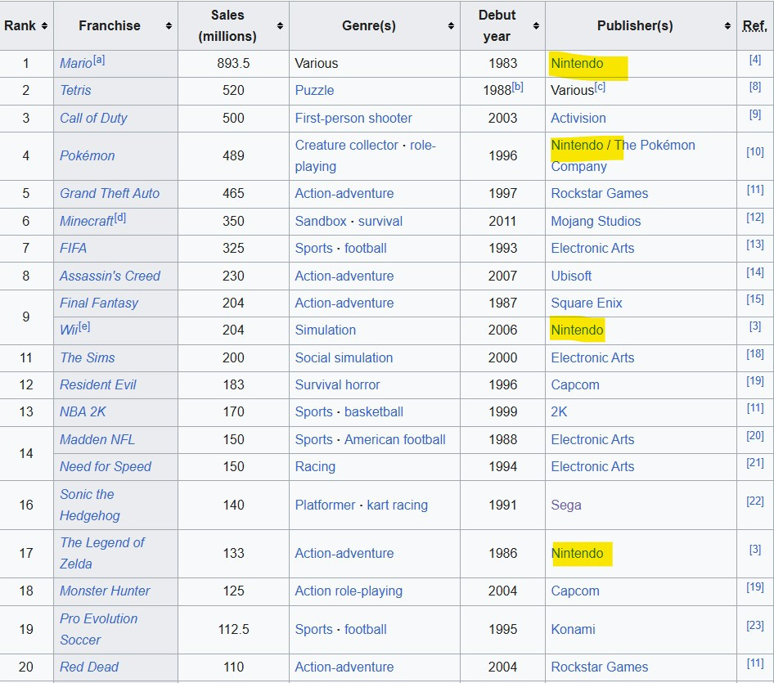Viewport: 774px width, 683px height.
Task: Open the Puzzle genre link
Action: point(314,90)
